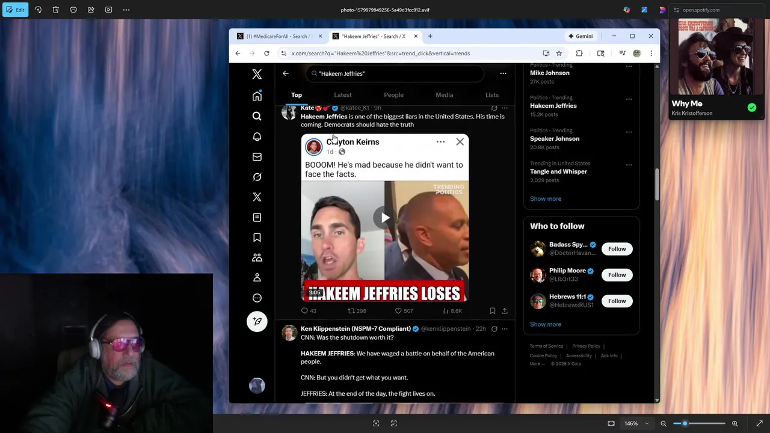
Task: Open Chrome three-dot menu
Action: click(x=651, y=54)
